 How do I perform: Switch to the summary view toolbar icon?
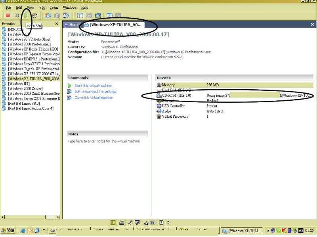tap(109, 15)
